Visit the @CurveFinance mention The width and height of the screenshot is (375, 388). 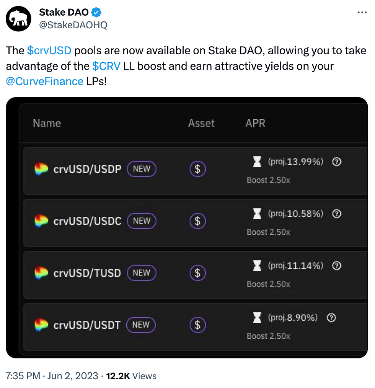[x=44, y=81]
